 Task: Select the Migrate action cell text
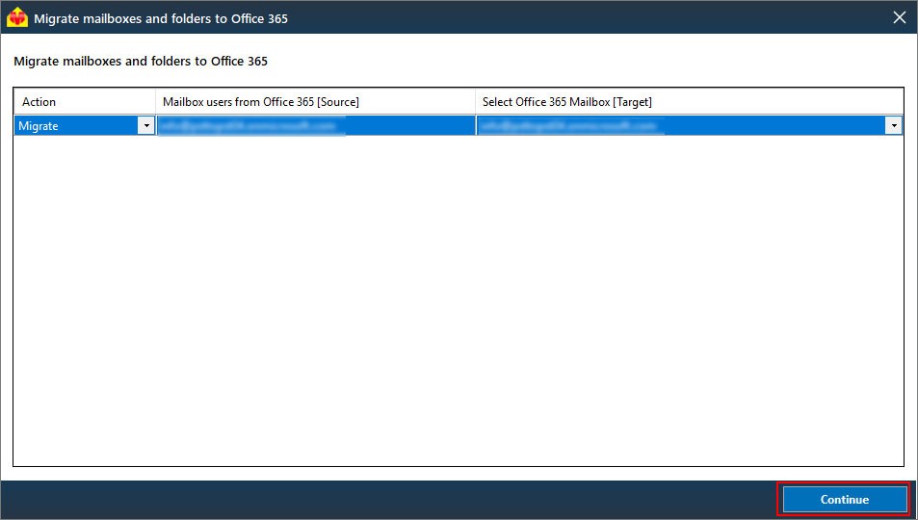point(39,126)
